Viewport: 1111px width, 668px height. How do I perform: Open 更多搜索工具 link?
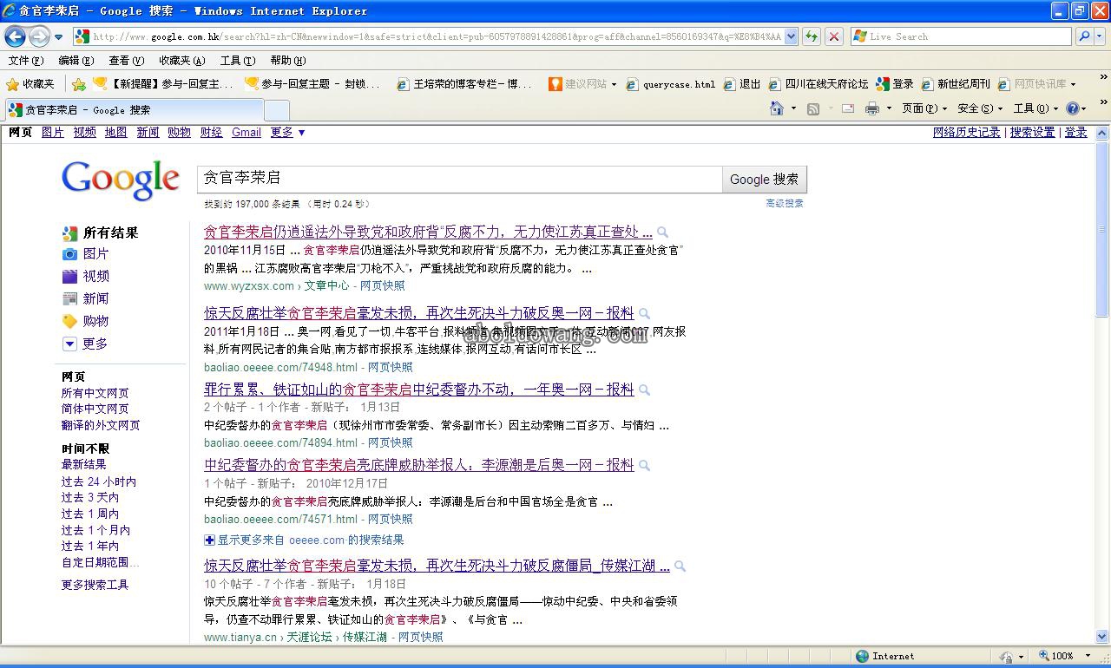pos(95,585)
